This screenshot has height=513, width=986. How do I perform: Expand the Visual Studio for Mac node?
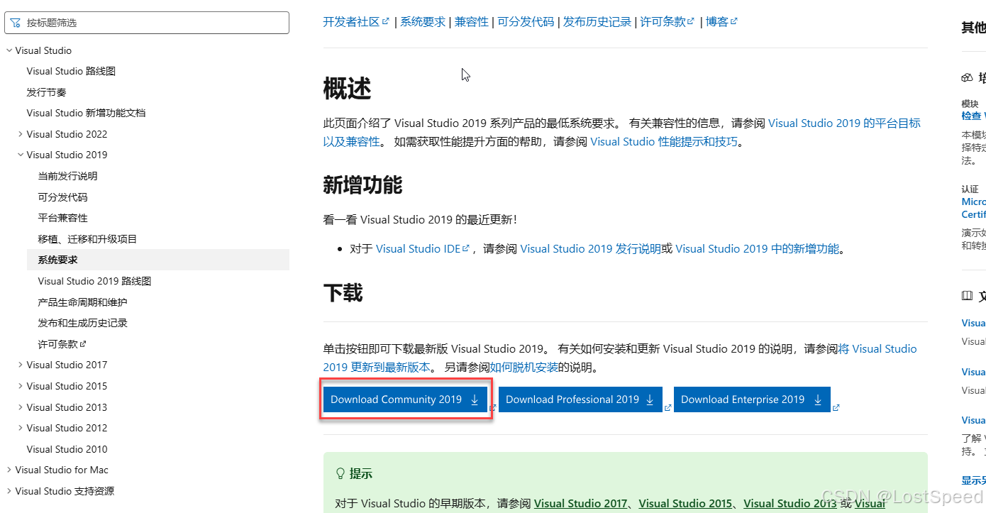(9, 470)
